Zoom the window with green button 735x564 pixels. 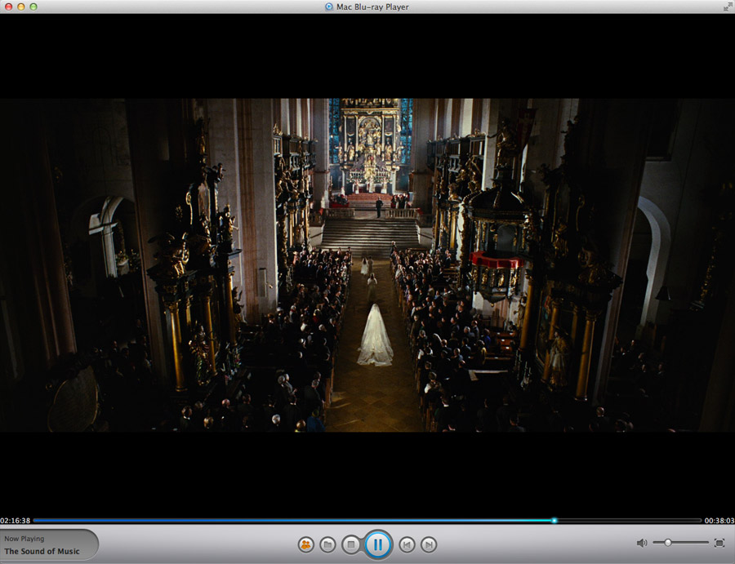click(33, 7)
